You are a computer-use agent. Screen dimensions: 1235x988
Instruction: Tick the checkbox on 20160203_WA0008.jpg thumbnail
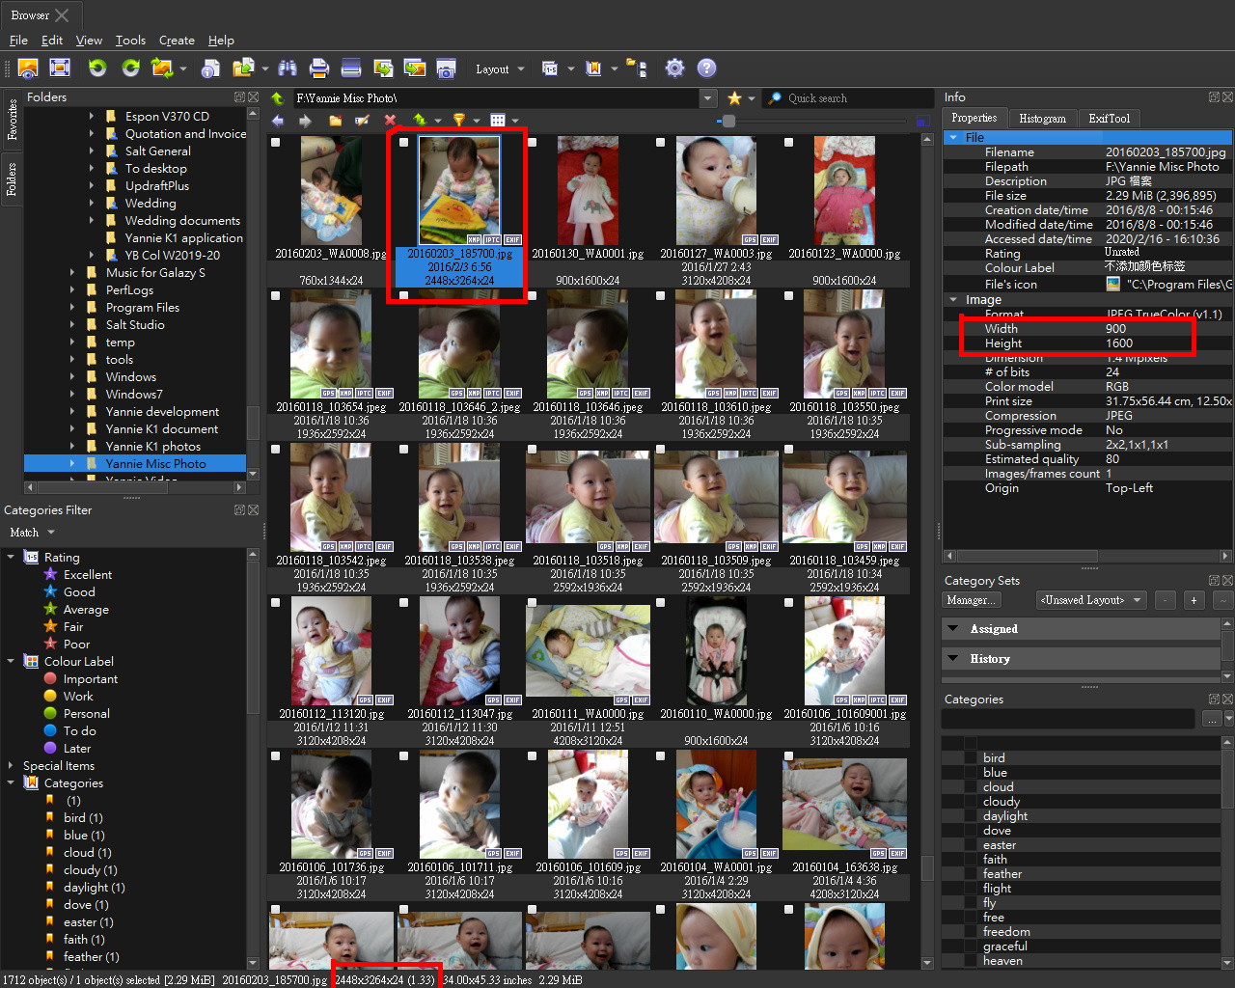click(276, 143)
